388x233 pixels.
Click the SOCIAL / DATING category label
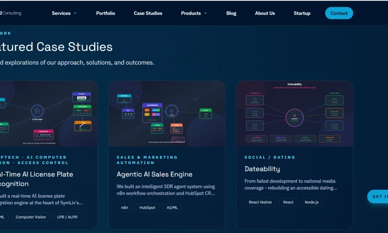[x=270, y=157]
